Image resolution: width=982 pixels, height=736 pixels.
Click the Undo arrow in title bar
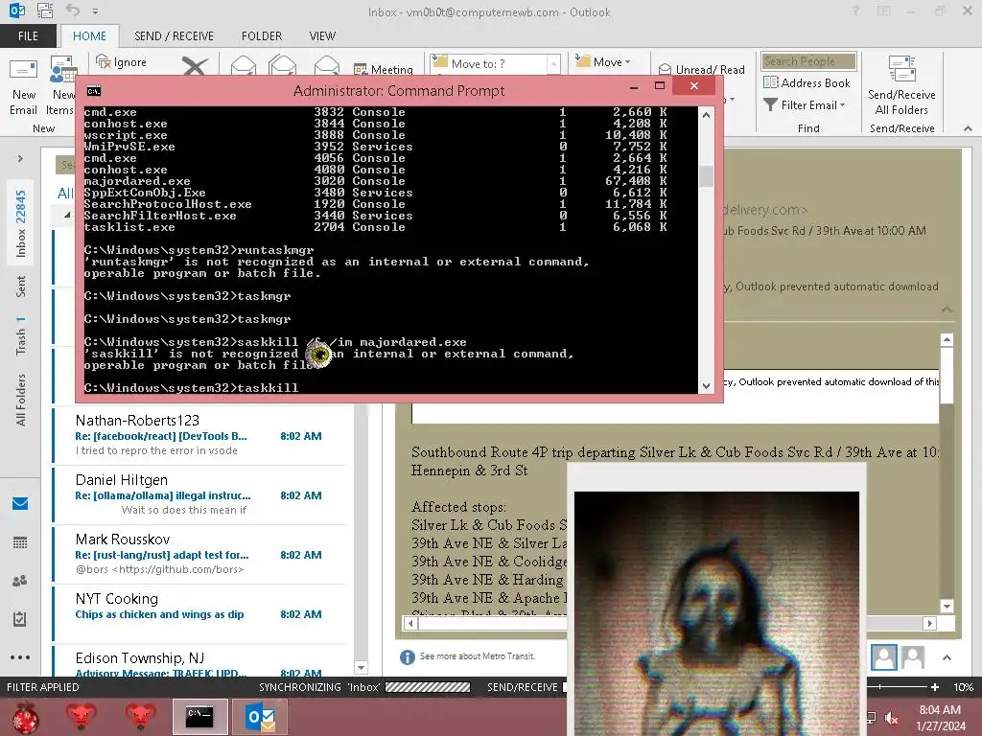[x=73, y=11]
